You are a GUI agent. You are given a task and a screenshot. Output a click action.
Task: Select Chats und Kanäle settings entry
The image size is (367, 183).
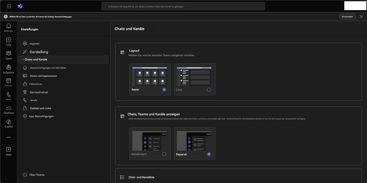pyautogui.click(x=64, y=59)
